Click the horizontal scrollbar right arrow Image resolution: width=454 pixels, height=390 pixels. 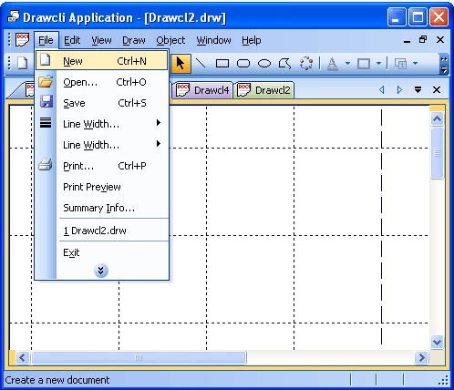coord(421,357)
